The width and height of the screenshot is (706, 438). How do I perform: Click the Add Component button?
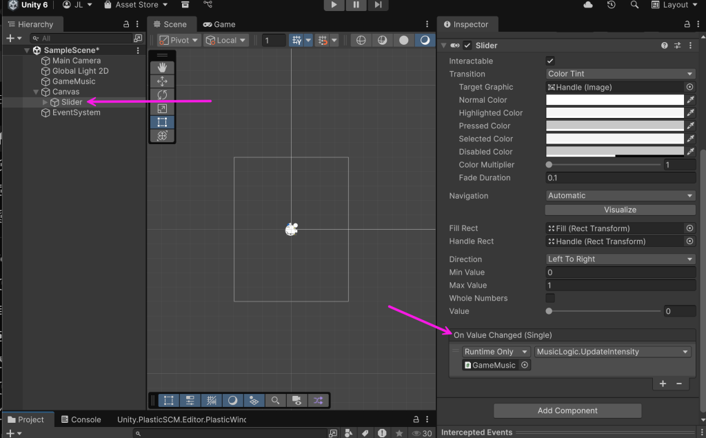[567, 410]
